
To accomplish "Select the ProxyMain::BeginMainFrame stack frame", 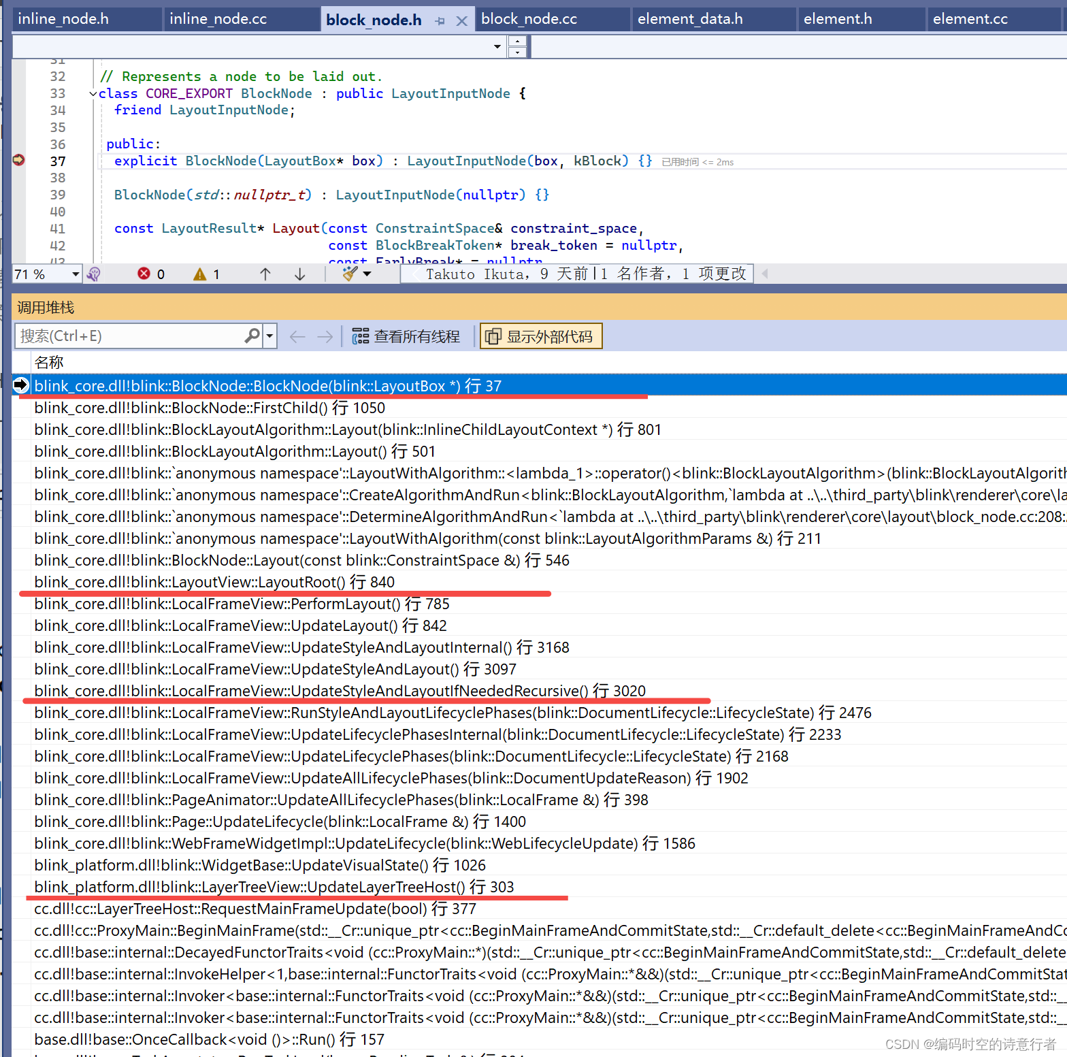I will point(549,930).
